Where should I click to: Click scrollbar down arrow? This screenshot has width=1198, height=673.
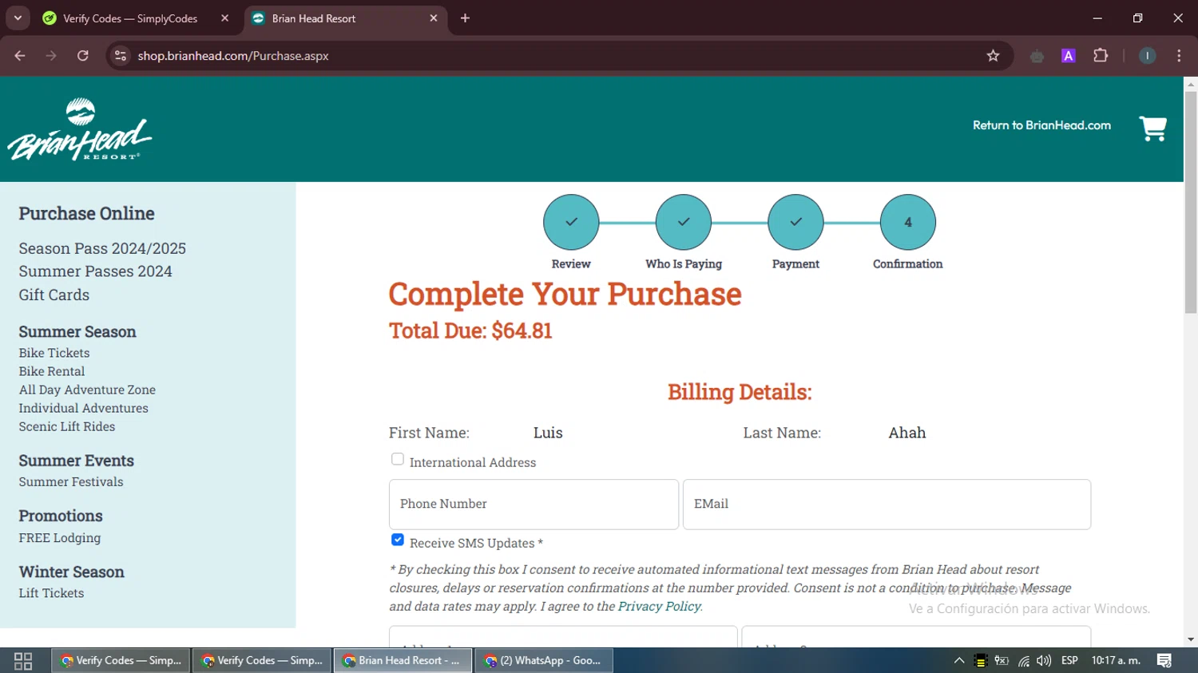coord(1191,639)
